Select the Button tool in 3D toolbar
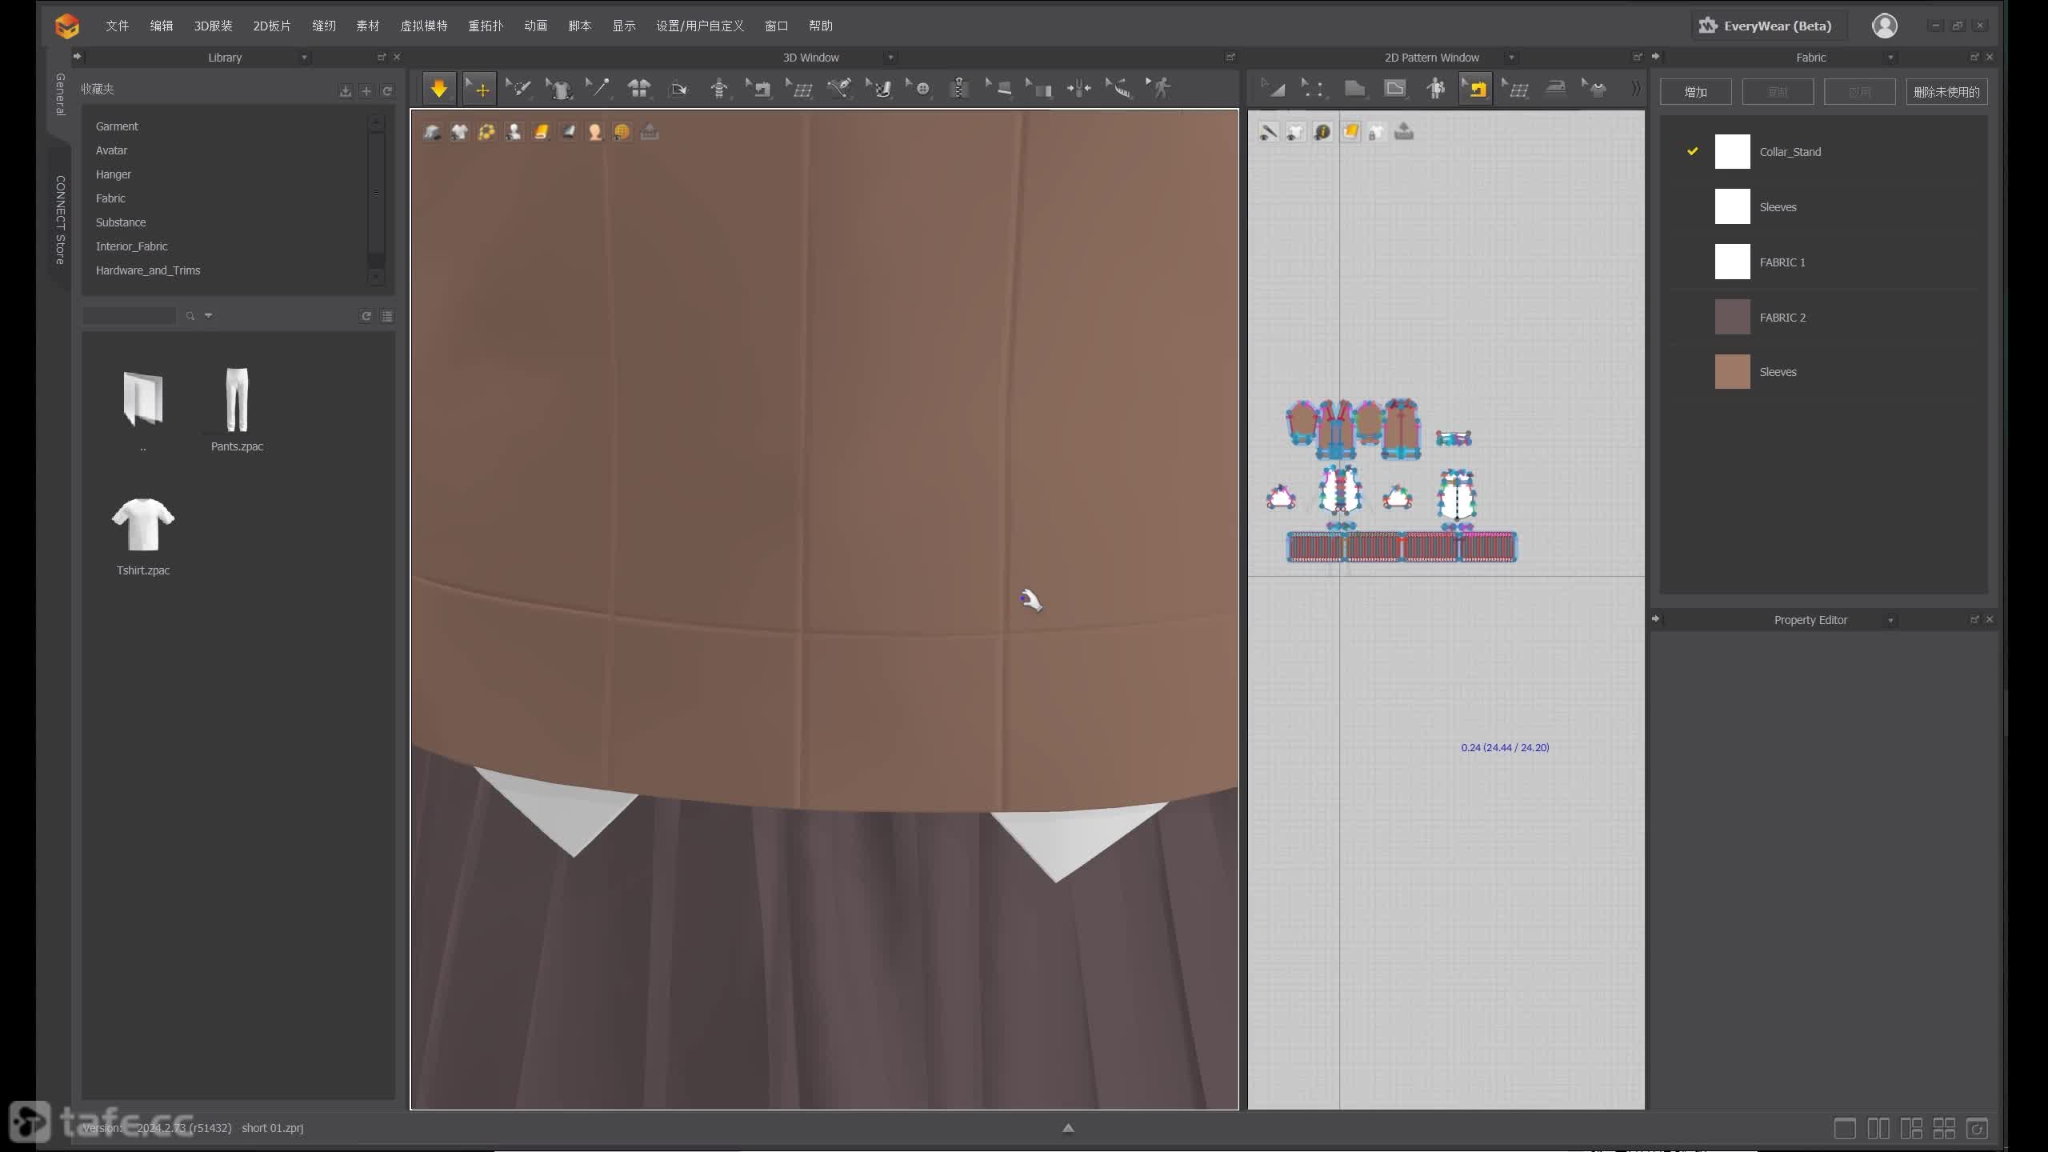The image size is (2048, 1152). pyautogui.click(x=918, y=89)
